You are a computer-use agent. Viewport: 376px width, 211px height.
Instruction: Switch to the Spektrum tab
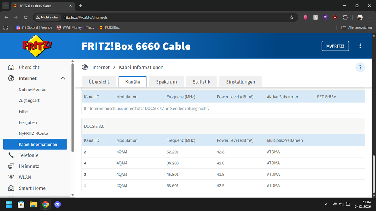click(166, 82)
